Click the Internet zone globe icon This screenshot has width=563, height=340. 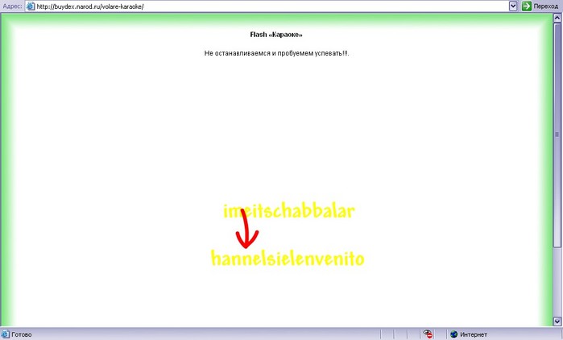[453, 334]
